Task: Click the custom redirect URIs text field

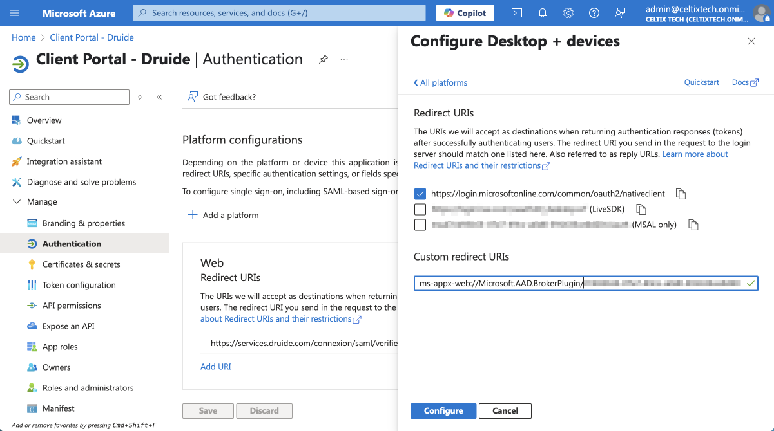Action: [x=580, y=284]
